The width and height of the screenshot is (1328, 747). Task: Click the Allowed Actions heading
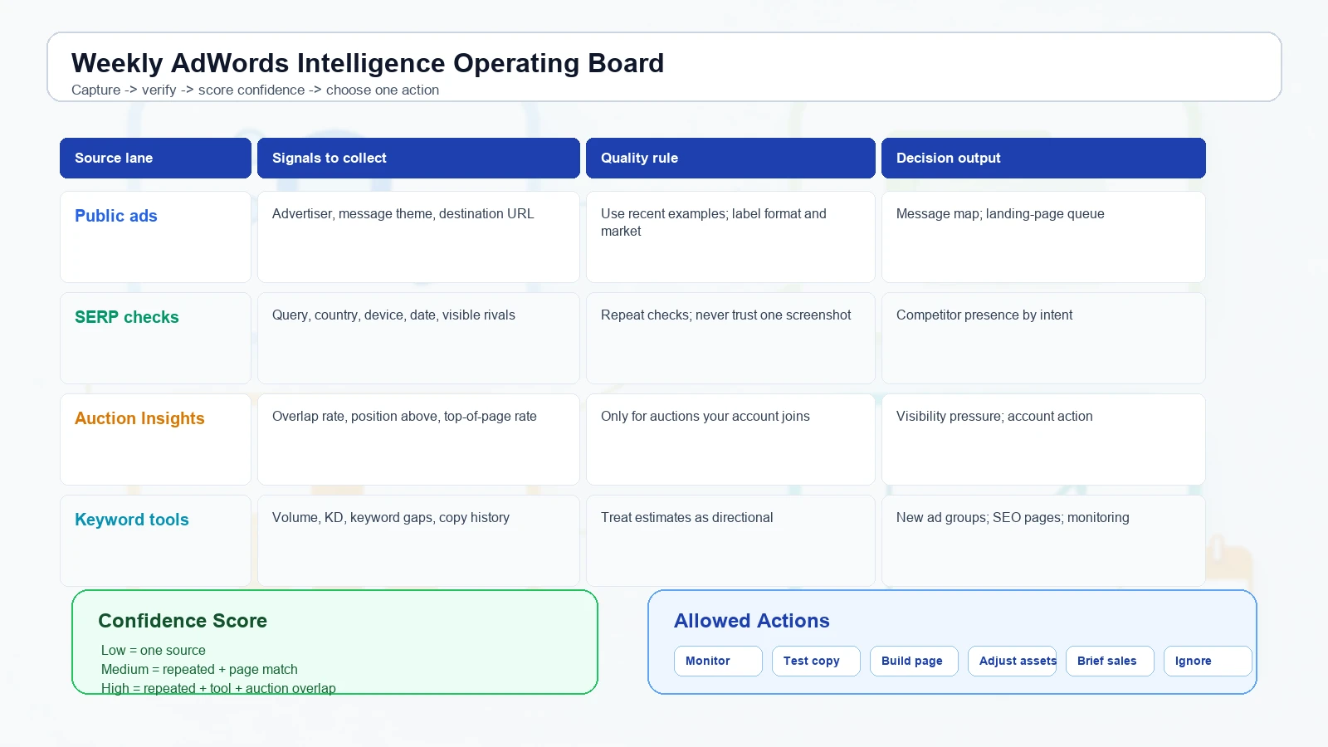[752, 621]
